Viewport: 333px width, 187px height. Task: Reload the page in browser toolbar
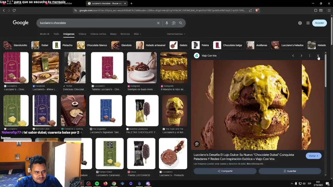click(14, 10)
